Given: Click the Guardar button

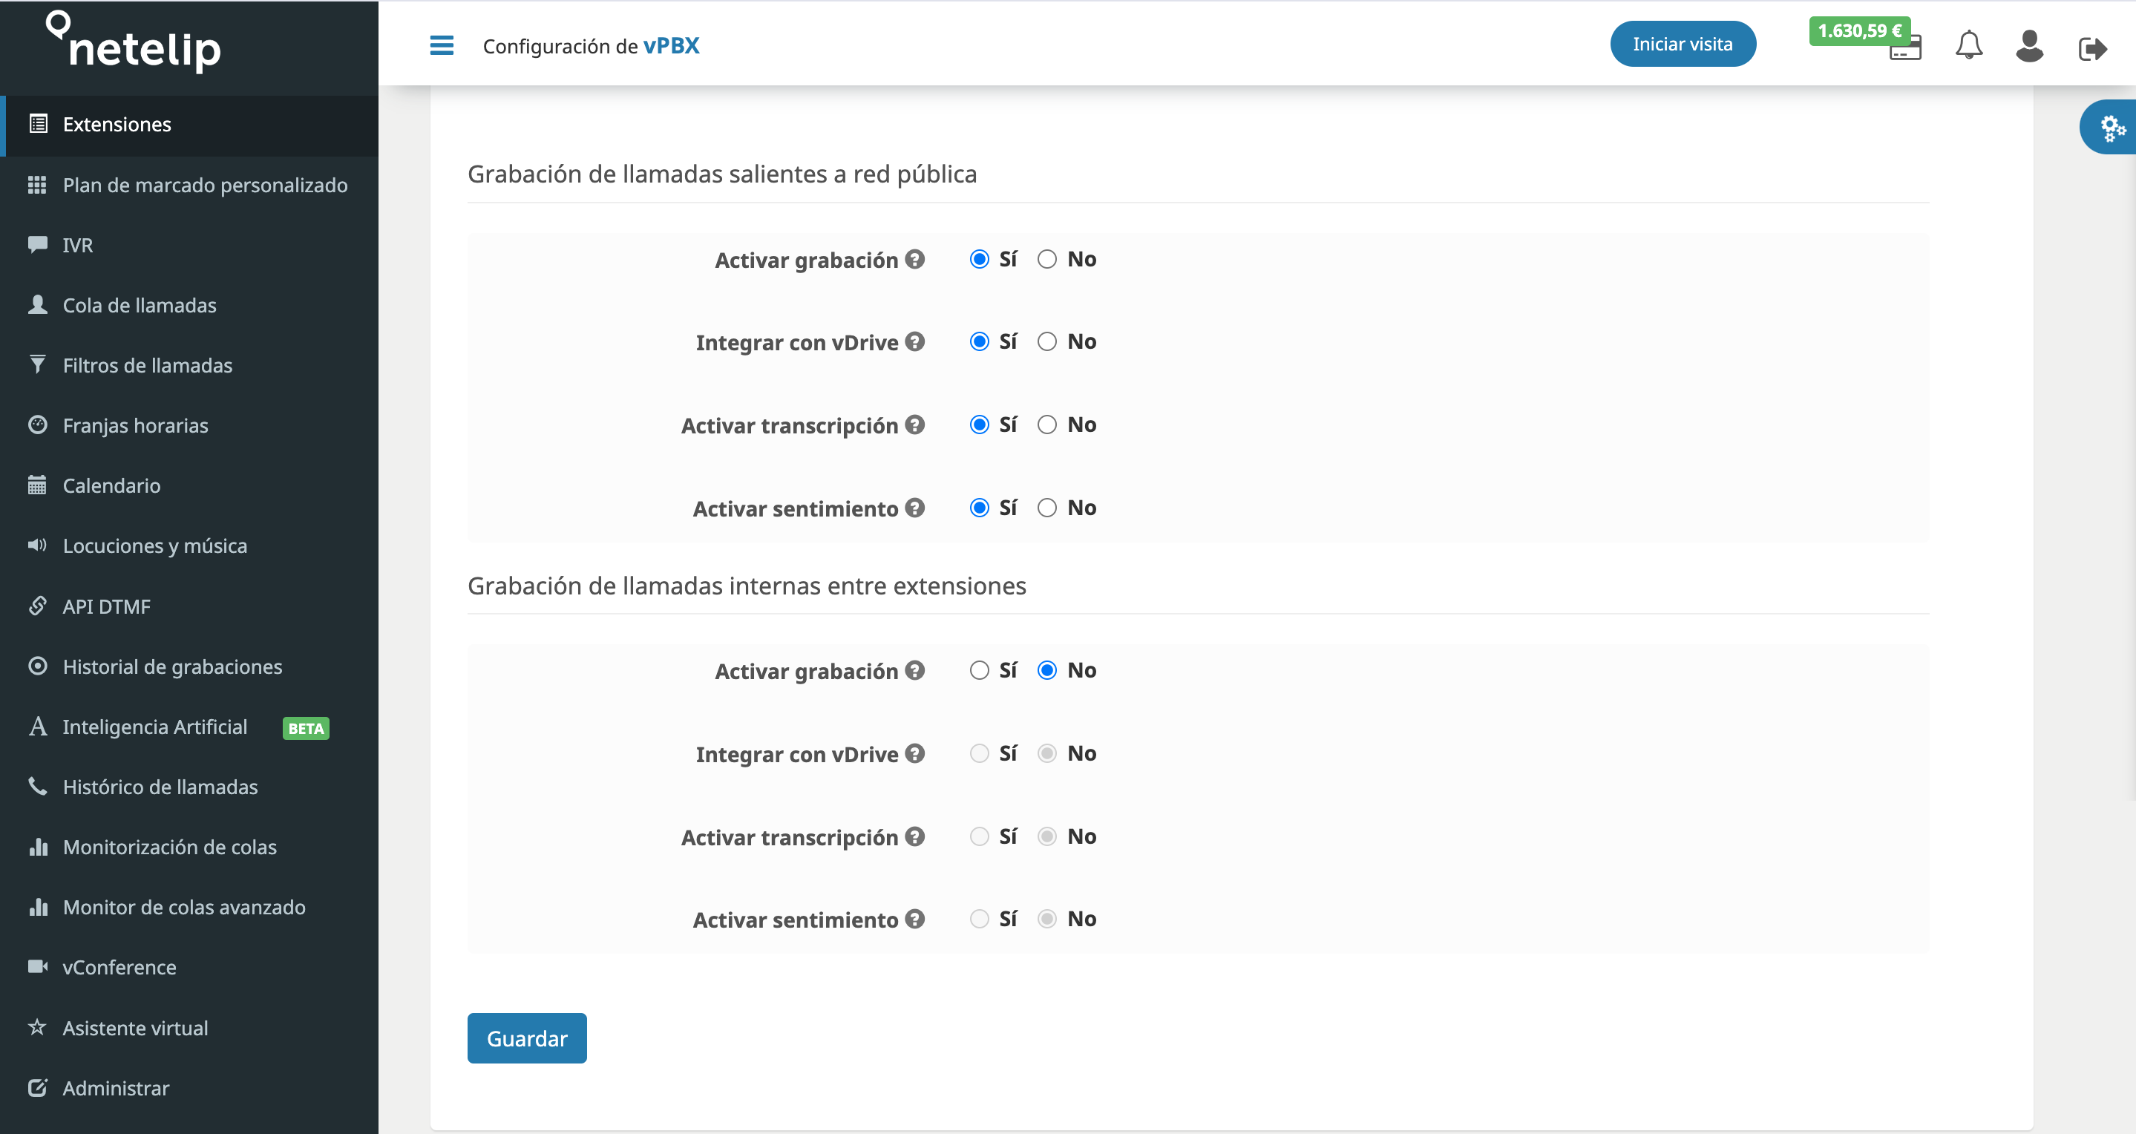Looking at the screenshot, I should [x=528, y=1038].
